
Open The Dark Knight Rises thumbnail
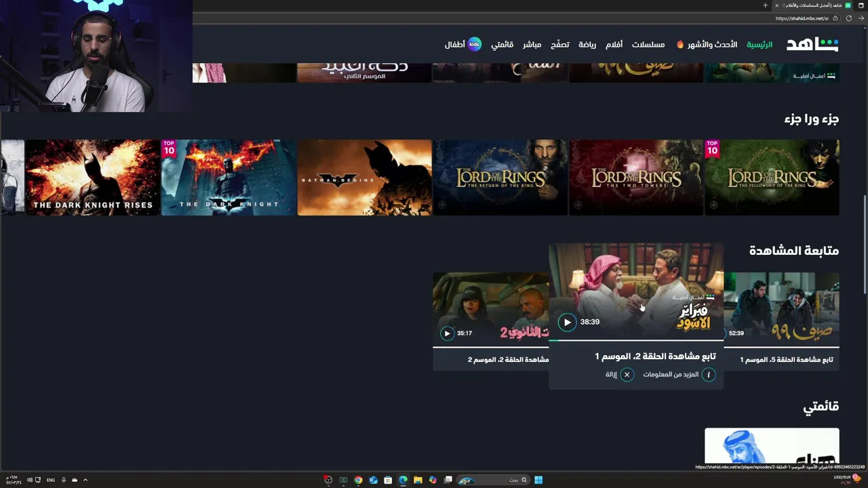(x=93, y=178)
